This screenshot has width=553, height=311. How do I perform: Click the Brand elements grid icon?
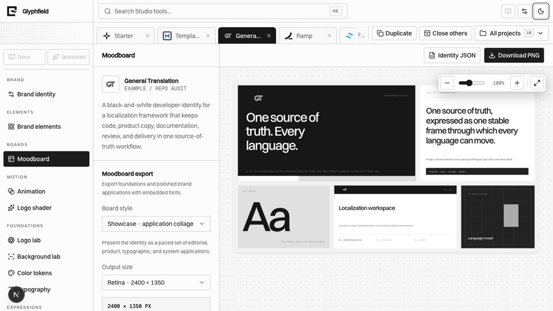pyautogui.click(x=12, y=127)
